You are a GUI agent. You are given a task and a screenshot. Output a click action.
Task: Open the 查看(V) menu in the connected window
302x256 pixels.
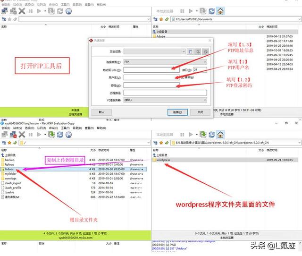[89, 128]
